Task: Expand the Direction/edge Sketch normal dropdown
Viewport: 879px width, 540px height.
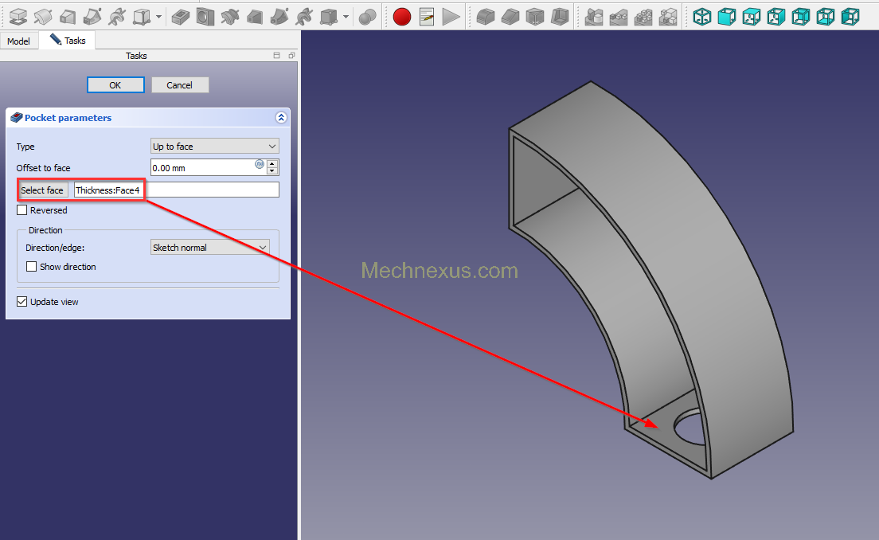Action: coord(210,248)
